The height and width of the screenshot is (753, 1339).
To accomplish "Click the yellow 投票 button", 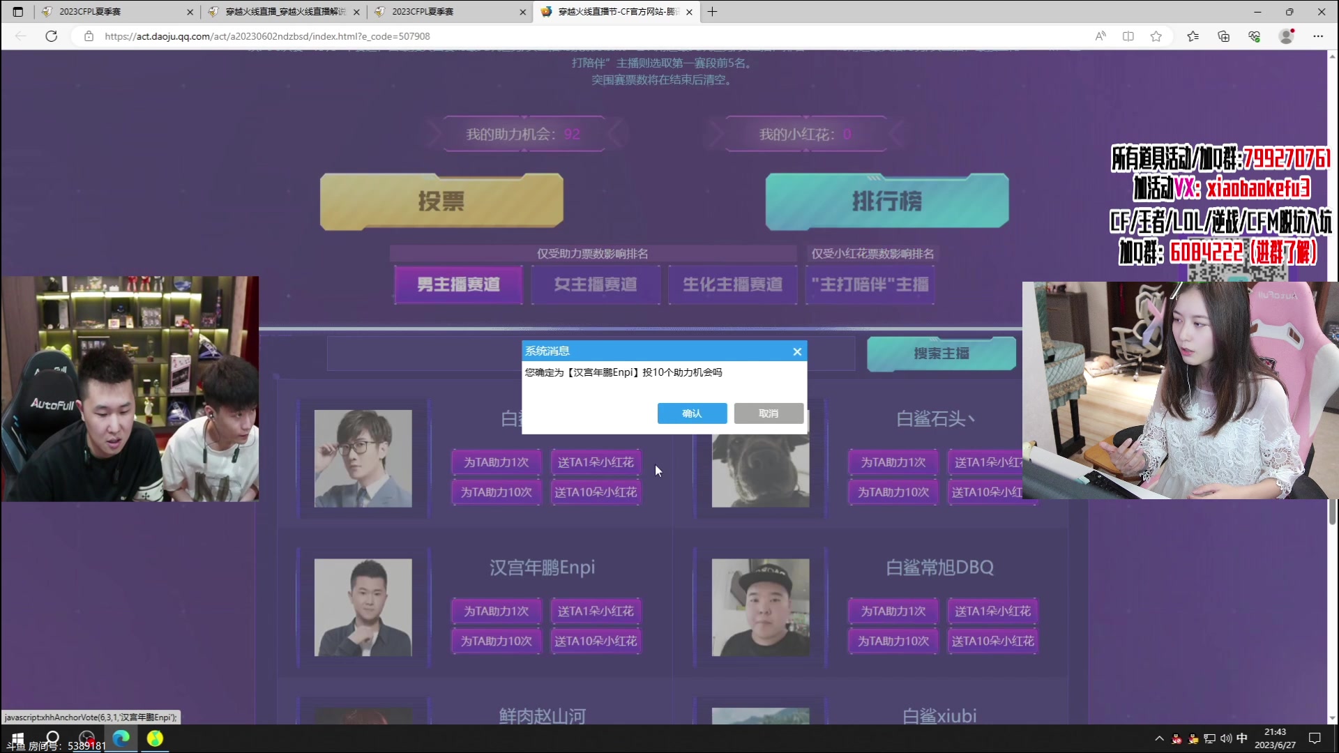I will 441,201.
